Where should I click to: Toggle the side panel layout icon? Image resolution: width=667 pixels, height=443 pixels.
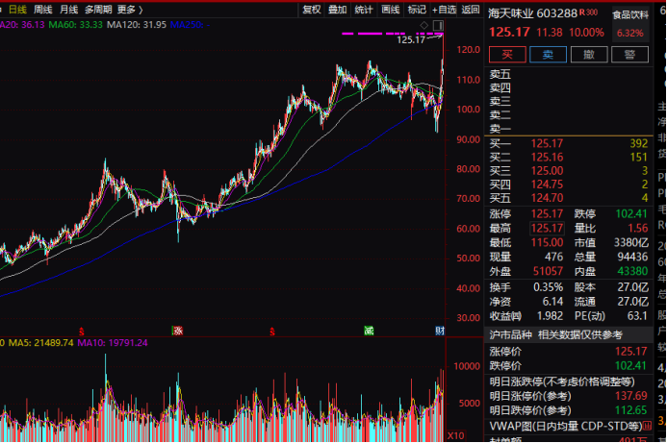pos(438,26)
